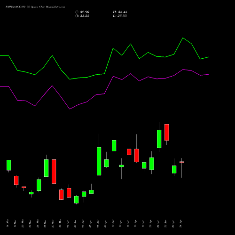Click the green candlestick for 21 Apr
Image resolution: width=235 pixels, height=235 pixels.
(159, 139)
